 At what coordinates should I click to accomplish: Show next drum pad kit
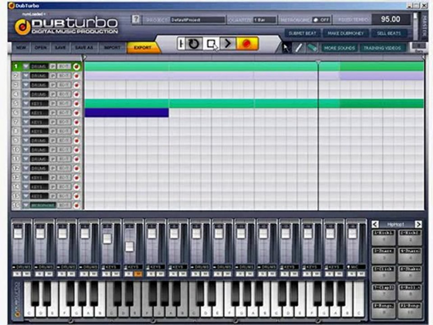click(418, 224)
